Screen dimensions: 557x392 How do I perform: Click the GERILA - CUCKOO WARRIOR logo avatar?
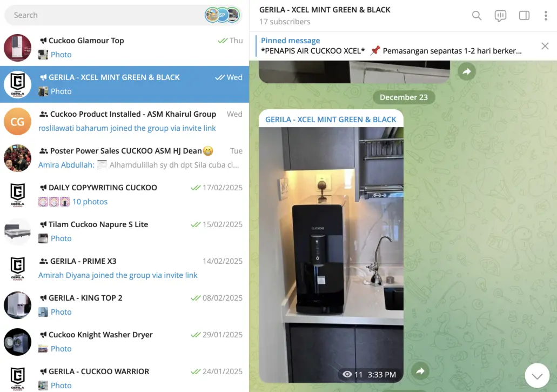17,378
